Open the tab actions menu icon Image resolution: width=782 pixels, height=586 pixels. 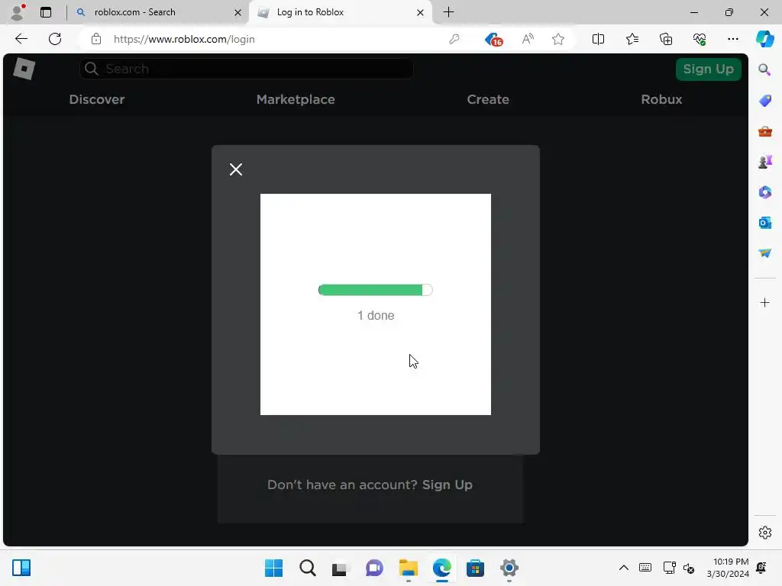(x=45, y=12)
